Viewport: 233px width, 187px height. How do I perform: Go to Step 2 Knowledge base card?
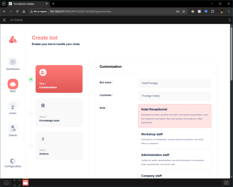coord(59,112)
